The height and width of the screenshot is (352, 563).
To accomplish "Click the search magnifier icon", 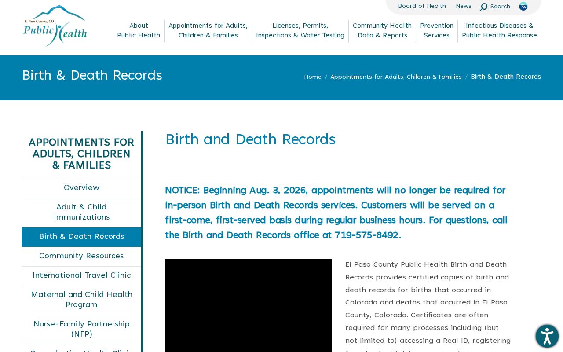I will pyautogui.click(x=483, y=7).
